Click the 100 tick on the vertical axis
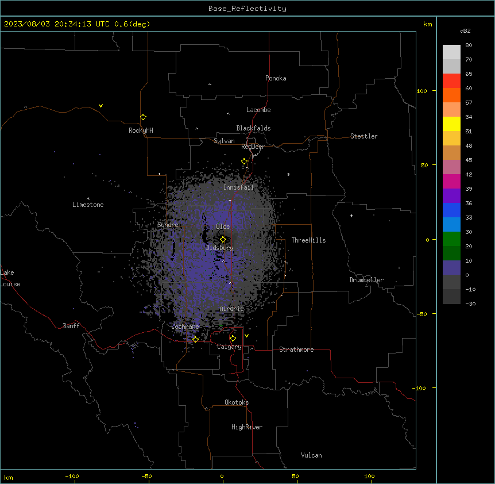 [421, 91]
